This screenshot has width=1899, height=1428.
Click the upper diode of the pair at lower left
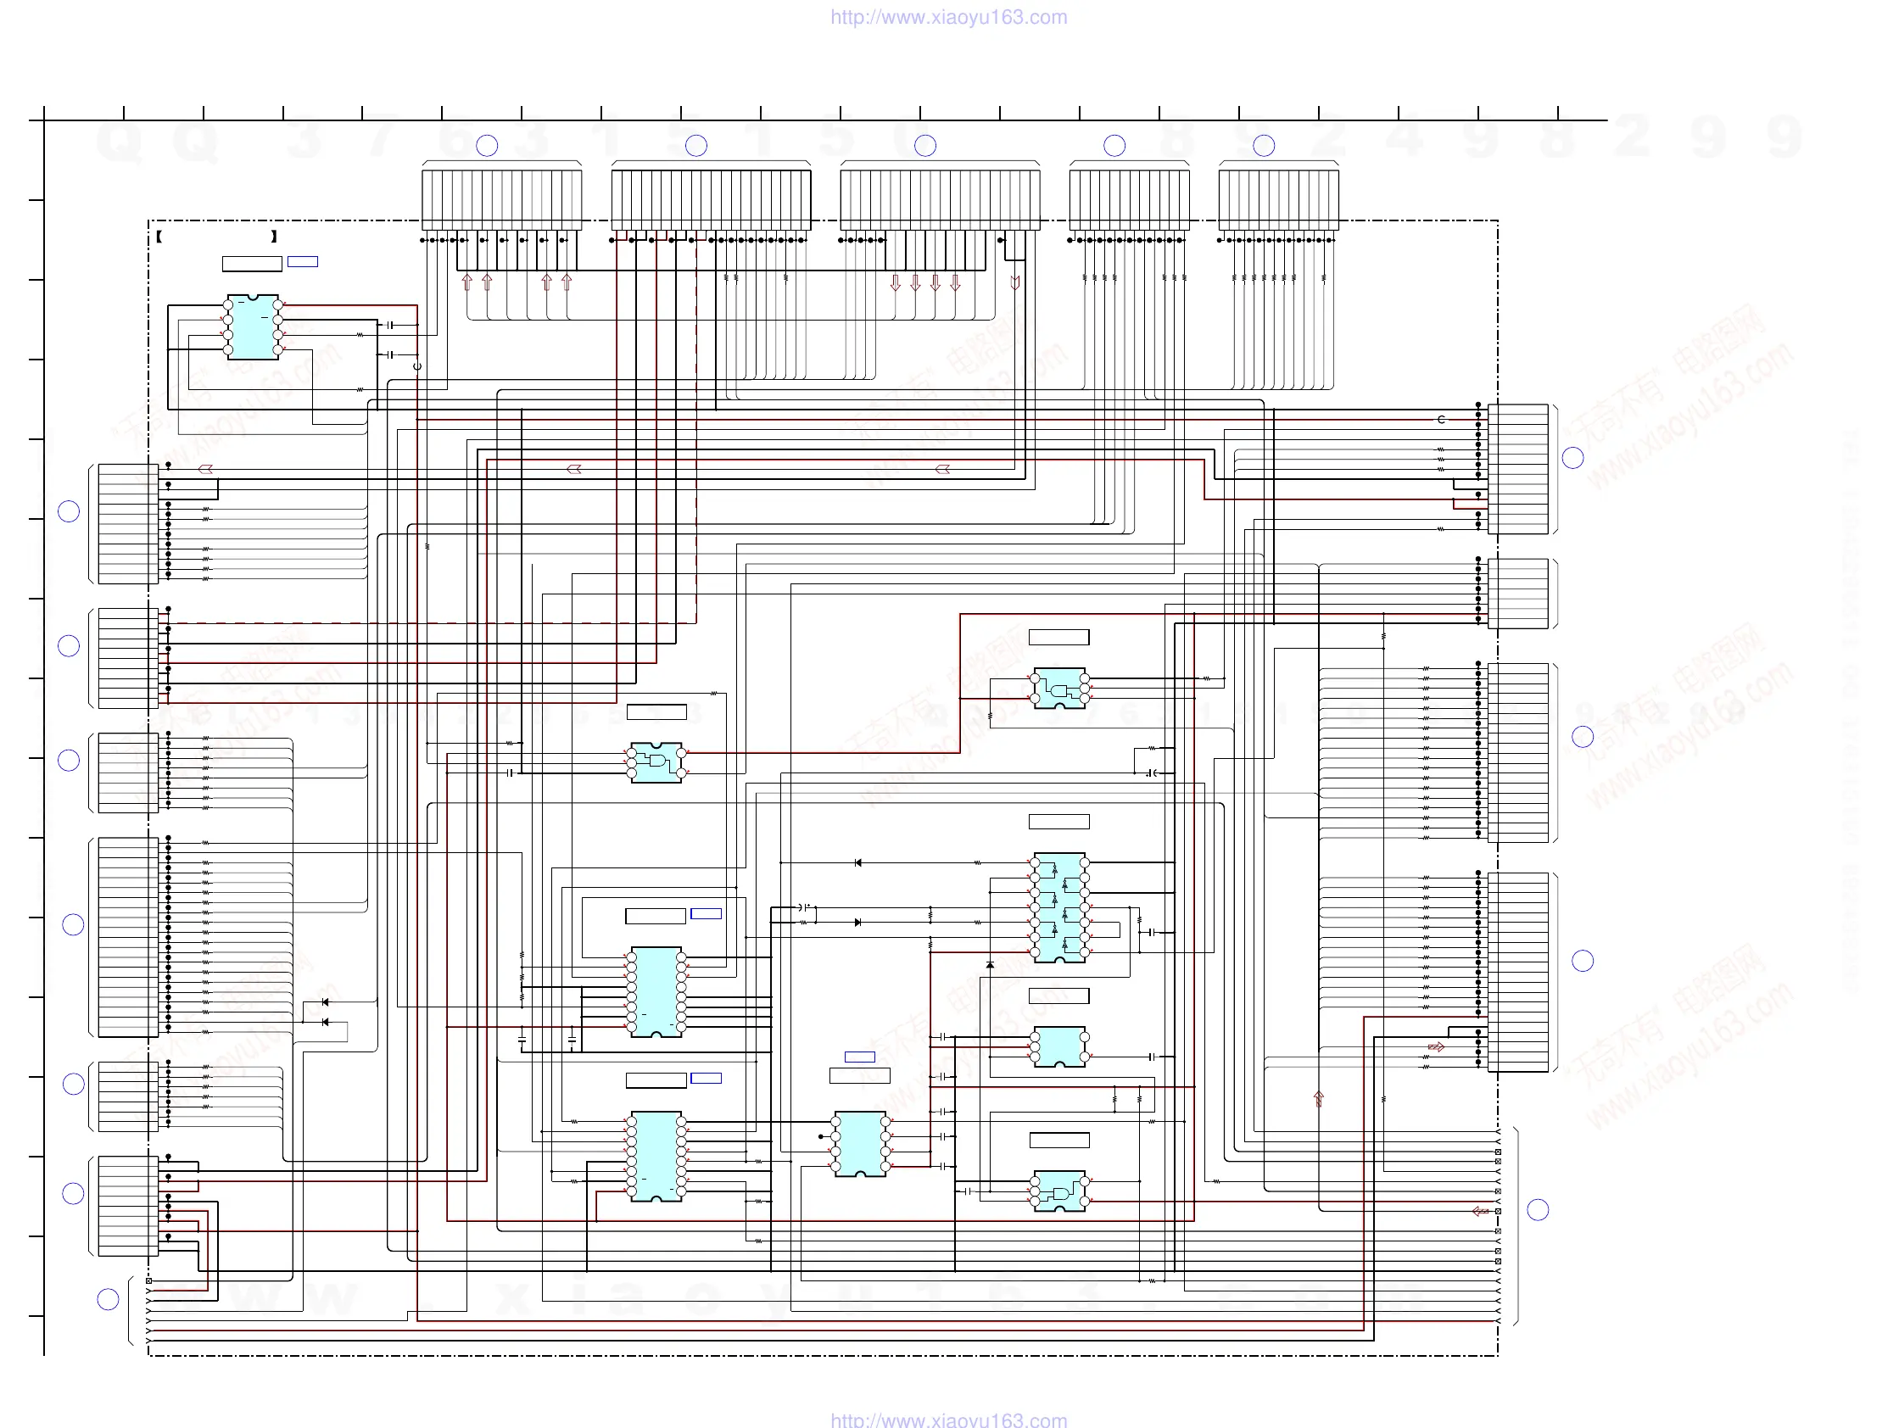[x=325, y=1002]
